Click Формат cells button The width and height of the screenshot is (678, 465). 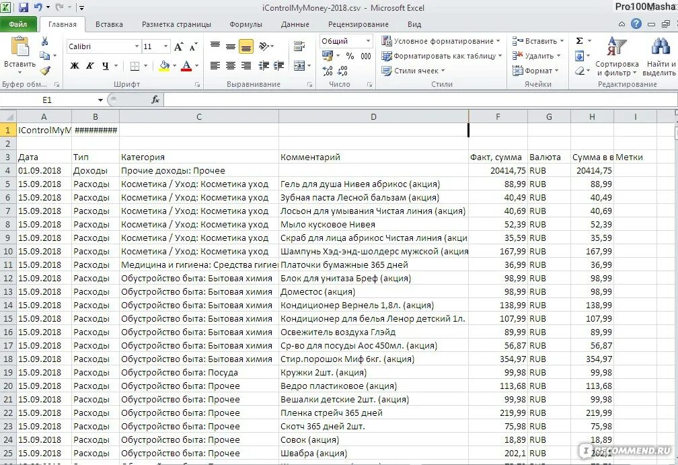[x=535, y=71]
